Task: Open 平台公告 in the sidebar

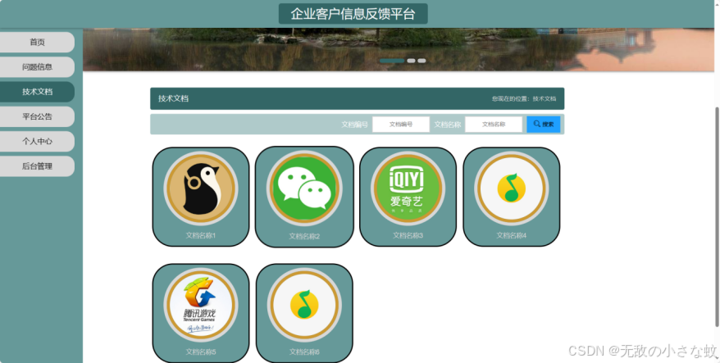Action: point(37,116)
